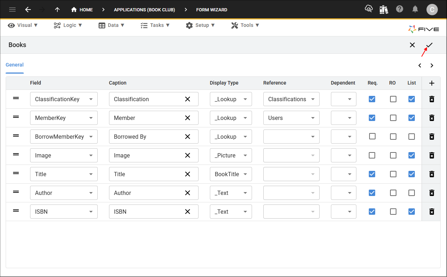
Task: Delete the Image field row
Action: point(431,156)
